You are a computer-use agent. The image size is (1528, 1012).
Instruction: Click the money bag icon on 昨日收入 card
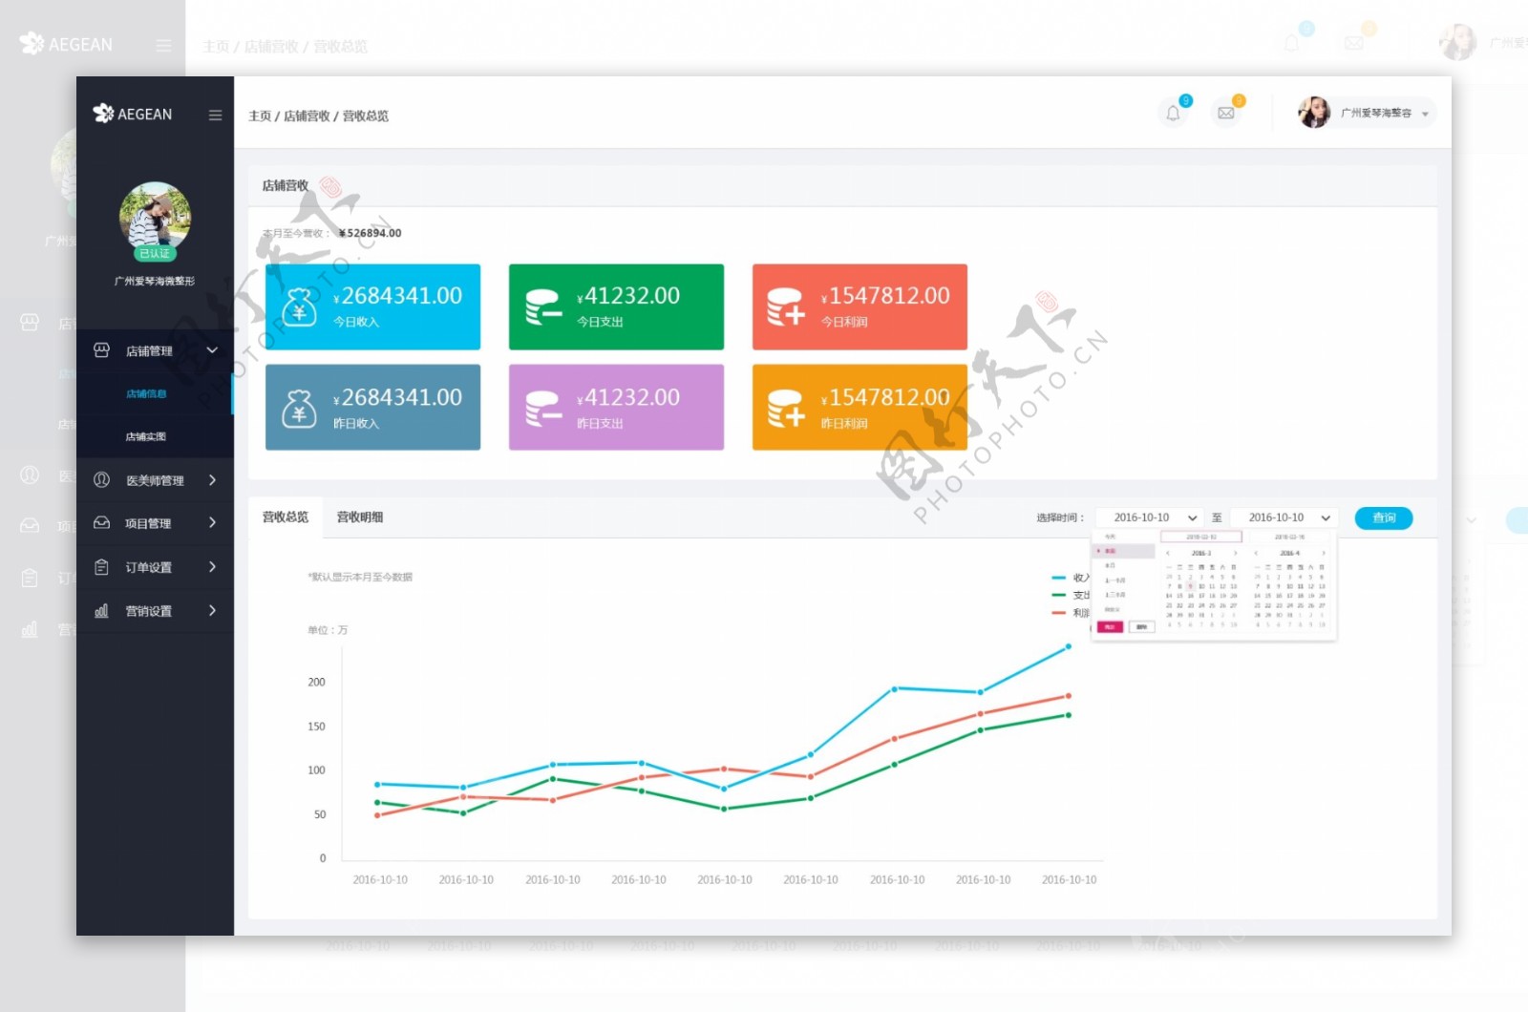pos(299,408)
